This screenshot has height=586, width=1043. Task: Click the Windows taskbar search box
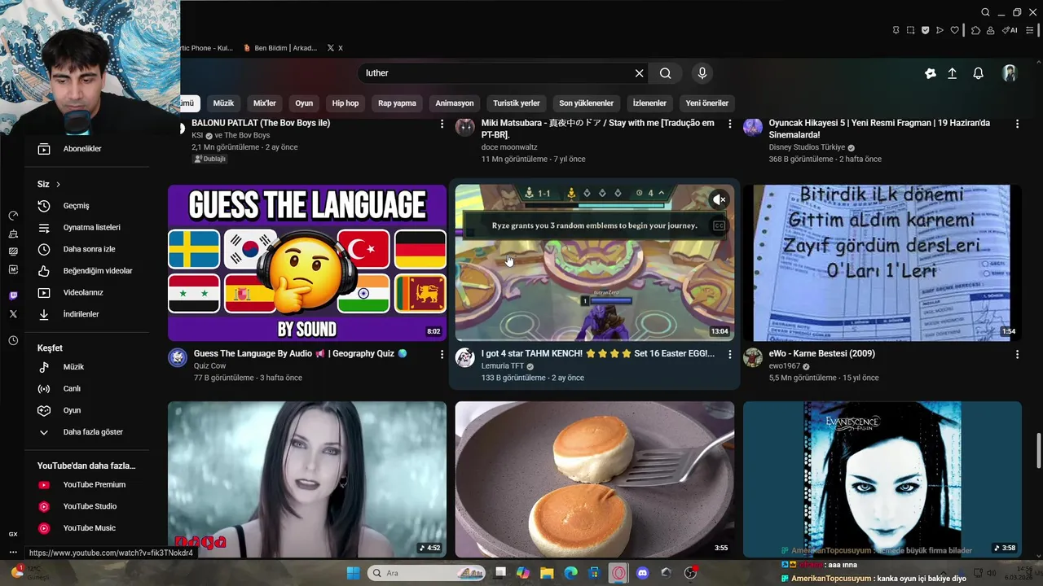coord(426,573)
